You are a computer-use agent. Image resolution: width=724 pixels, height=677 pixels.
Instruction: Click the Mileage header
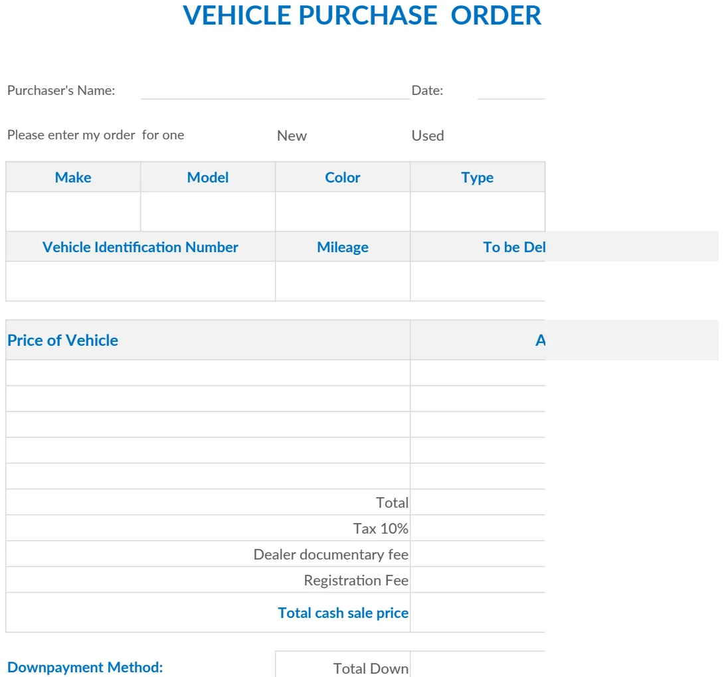tap(343, 247)
